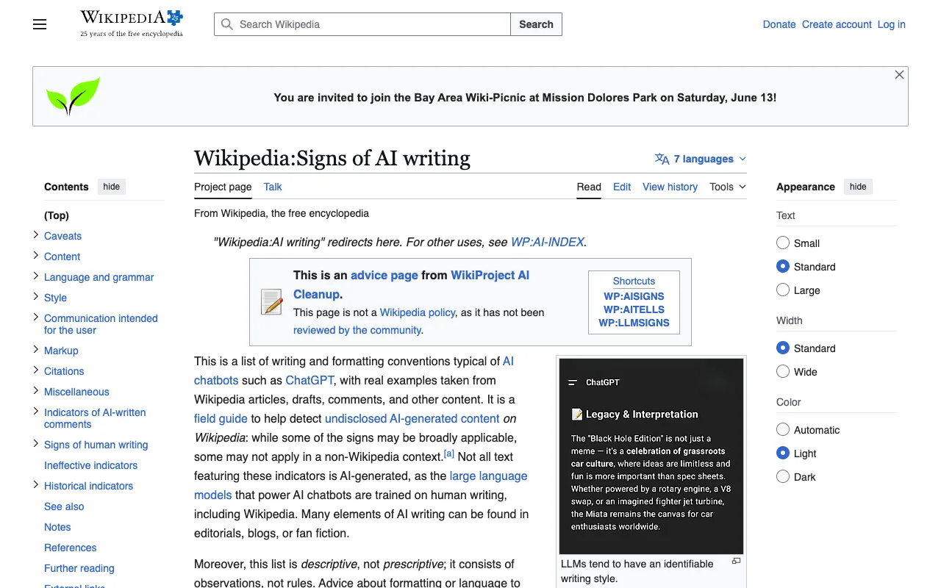941x588 pixels.
Task: Open the WP:AISIGNS shortcut
Action: tap(634, 296)
